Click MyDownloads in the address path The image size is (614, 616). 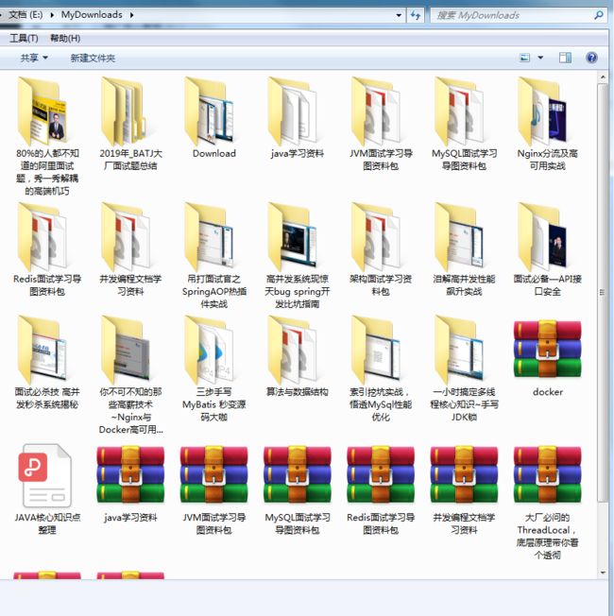click(92, 15)
